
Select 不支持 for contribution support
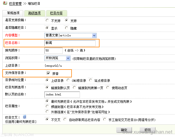point(47,20)
